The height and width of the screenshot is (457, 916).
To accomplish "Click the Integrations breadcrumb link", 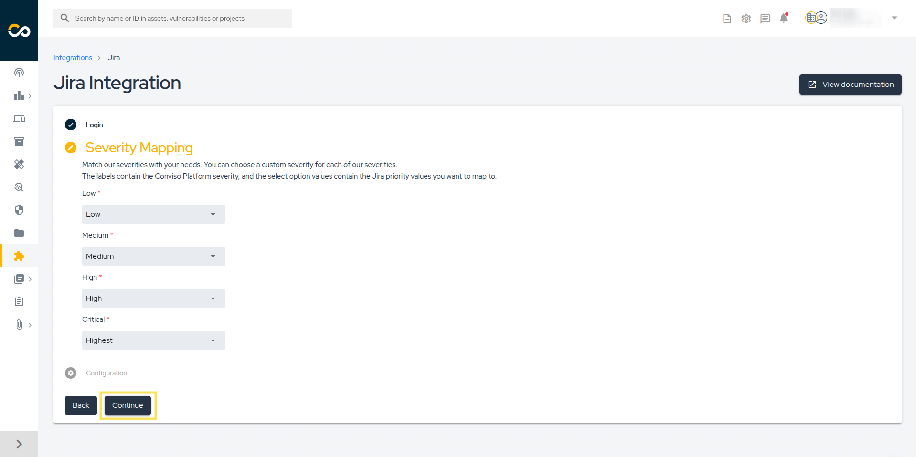I will (73, 58).
